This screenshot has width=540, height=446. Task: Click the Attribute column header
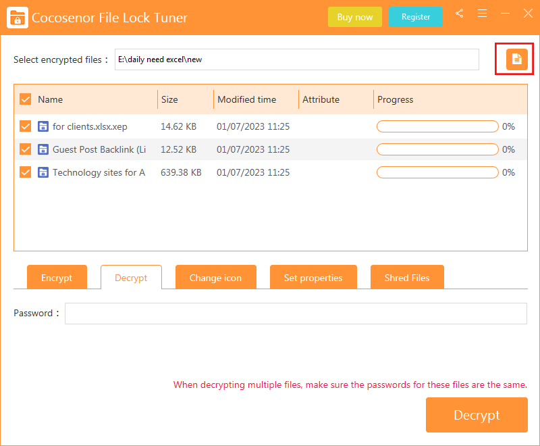[x=321, y=99]
